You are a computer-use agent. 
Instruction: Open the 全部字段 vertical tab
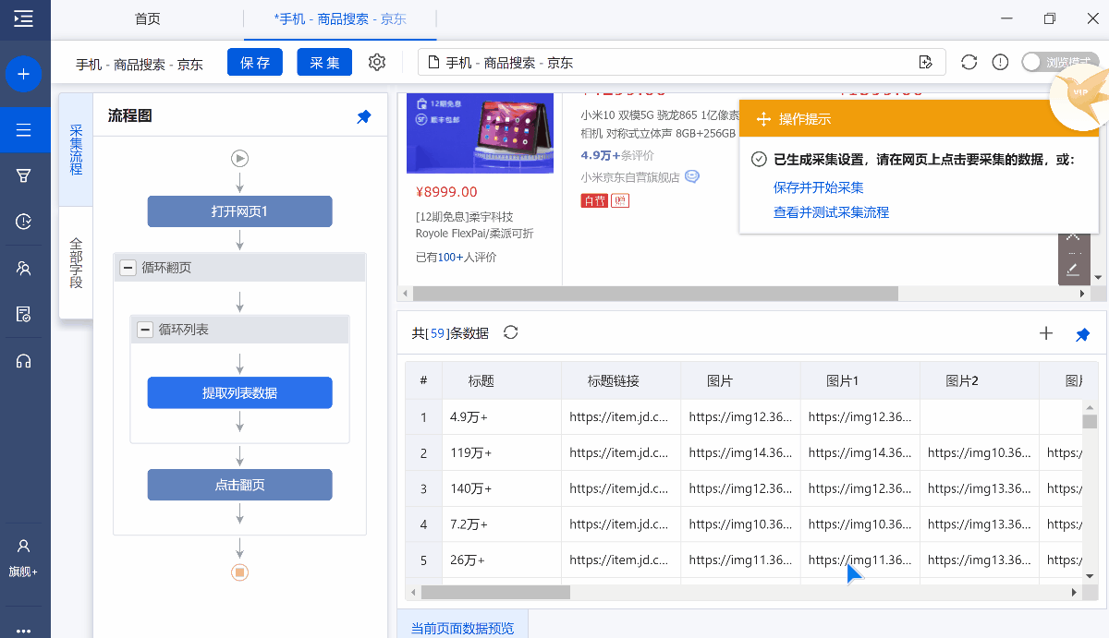[76, 263]
